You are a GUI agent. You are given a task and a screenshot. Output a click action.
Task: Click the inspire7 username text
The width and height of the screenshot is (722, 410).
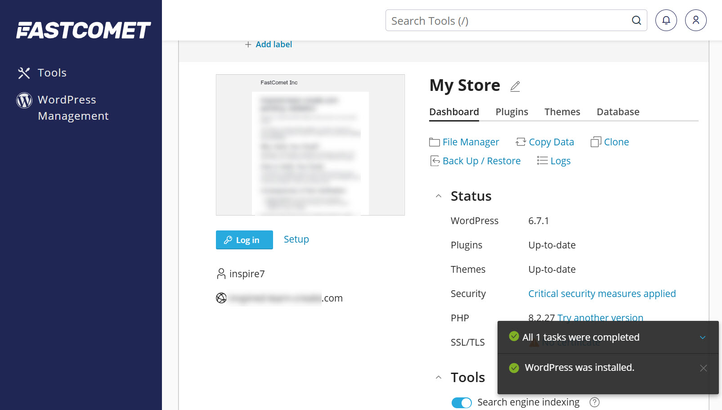tap(247, 274)
